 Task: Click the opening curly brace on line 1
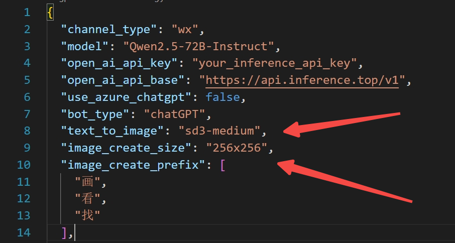point(50,13)
